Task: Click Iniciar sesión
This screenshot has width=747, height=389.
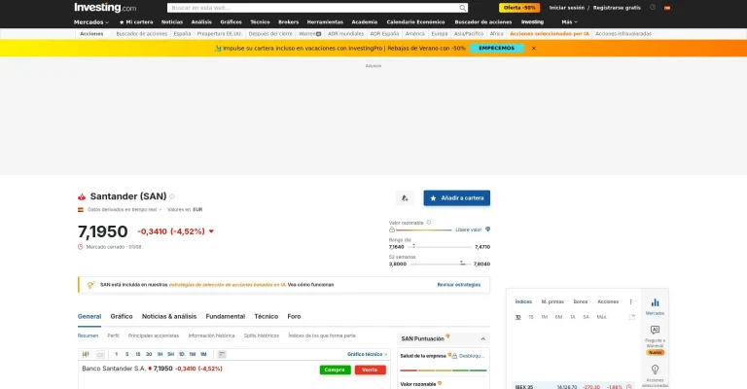Action: 566,8
